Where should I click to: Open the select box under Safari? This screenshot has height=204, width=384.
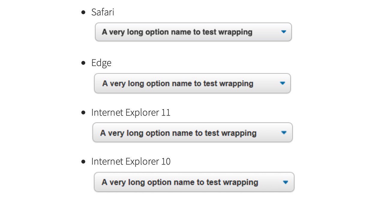193,32
